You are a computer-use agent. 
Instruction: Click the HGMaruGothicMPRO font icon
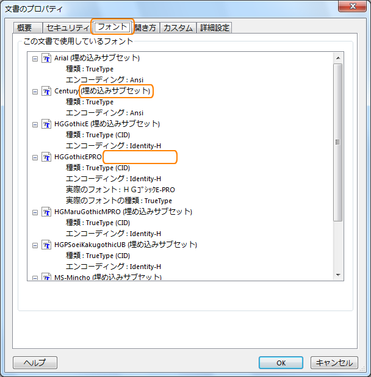click(x=46, y=212)
